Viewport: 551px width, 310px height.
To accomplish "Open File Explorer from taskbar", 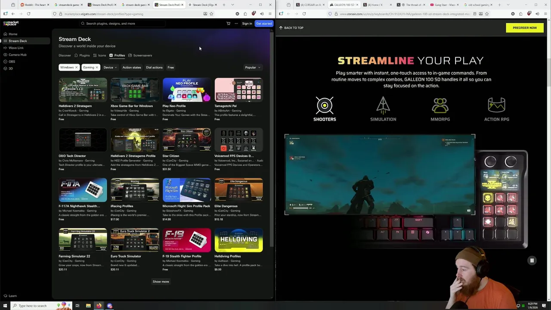I will (x=88, y=306).
